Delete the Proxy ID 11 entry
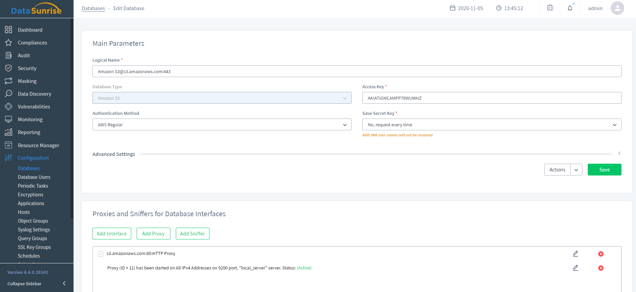 click(x=601, y=268)
